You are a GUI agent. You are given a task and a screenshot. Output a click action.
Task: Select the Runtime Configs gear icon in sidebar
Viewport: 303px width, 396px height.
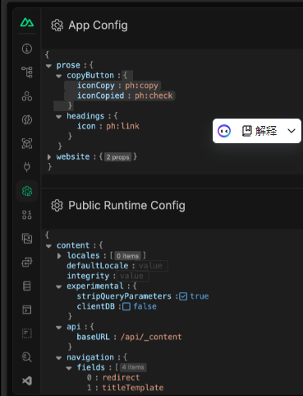point(27,191)
